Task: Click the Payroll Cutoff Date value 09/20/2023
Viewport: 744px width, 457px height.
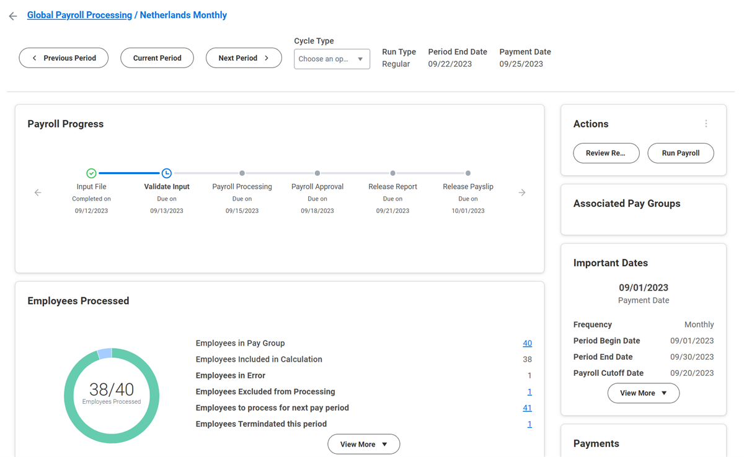Action: click(692, 373)
